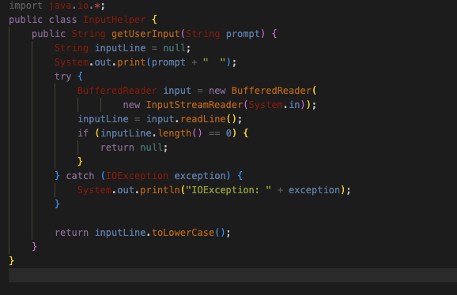Click 'toLowerCase' method call
Screen dimensions: 457x295
[x=183, y=233]
